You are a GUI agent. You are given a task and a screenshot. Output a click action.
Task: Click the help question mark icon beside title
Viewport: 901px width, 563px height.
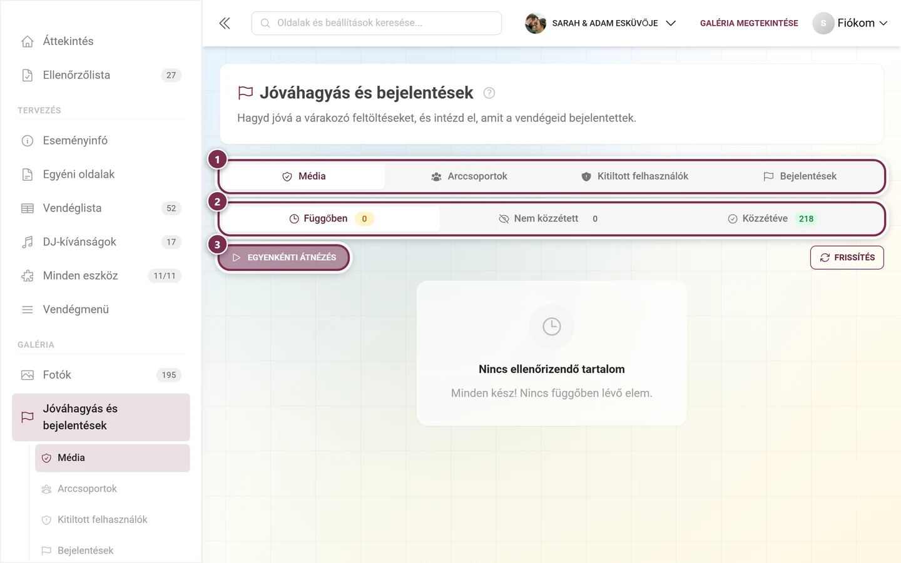(x=489, y=93)
